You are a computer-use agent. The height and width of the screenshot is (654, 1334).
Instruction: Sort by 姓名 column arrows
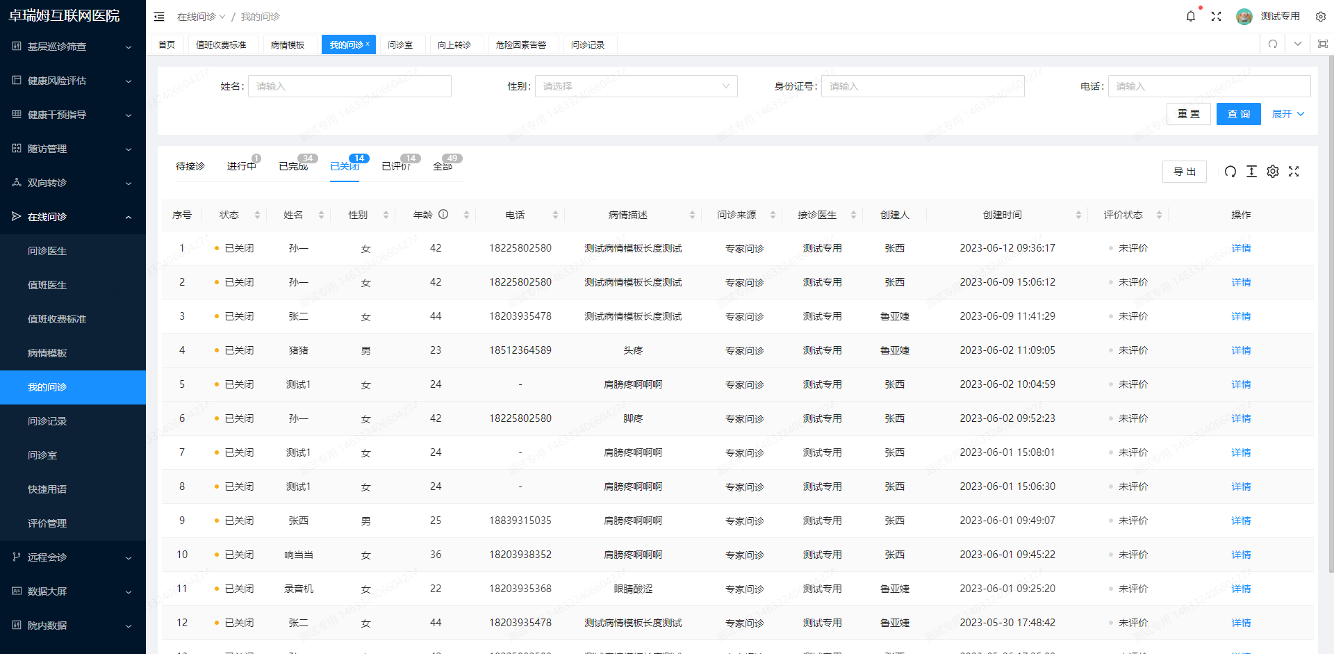click(321, 215)
